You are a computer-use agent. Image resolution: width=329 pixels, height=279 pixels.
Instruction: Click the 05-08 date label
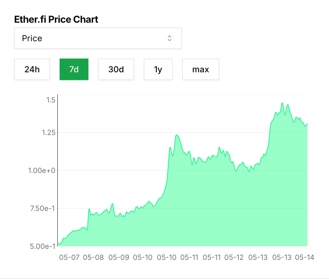coord(93,257)
